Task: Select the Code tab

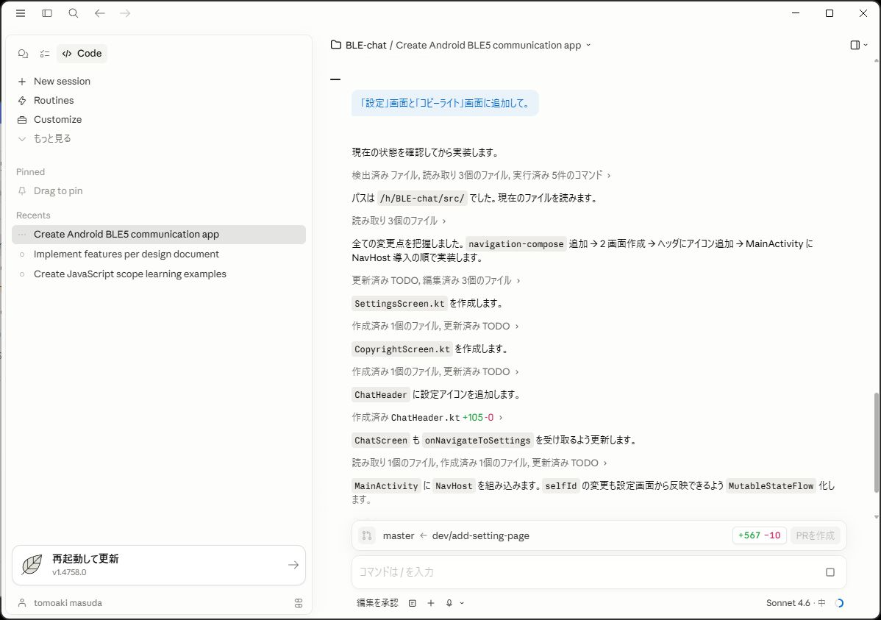Action: [82, 54]
